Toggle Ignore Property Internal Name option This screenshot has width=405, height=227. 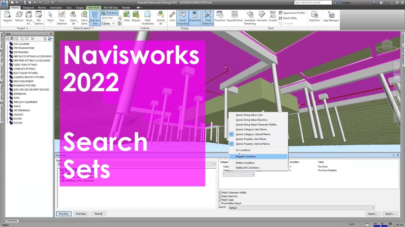click(258, 144)
